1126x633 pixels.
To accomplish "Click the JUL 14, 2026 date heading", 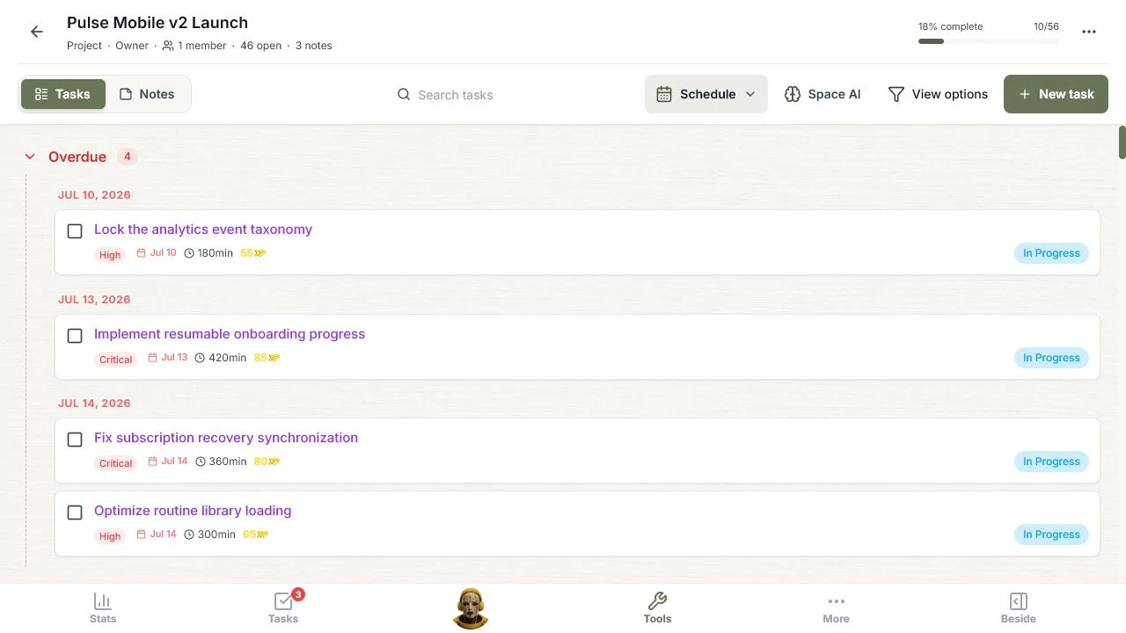I will pos(94,404).
